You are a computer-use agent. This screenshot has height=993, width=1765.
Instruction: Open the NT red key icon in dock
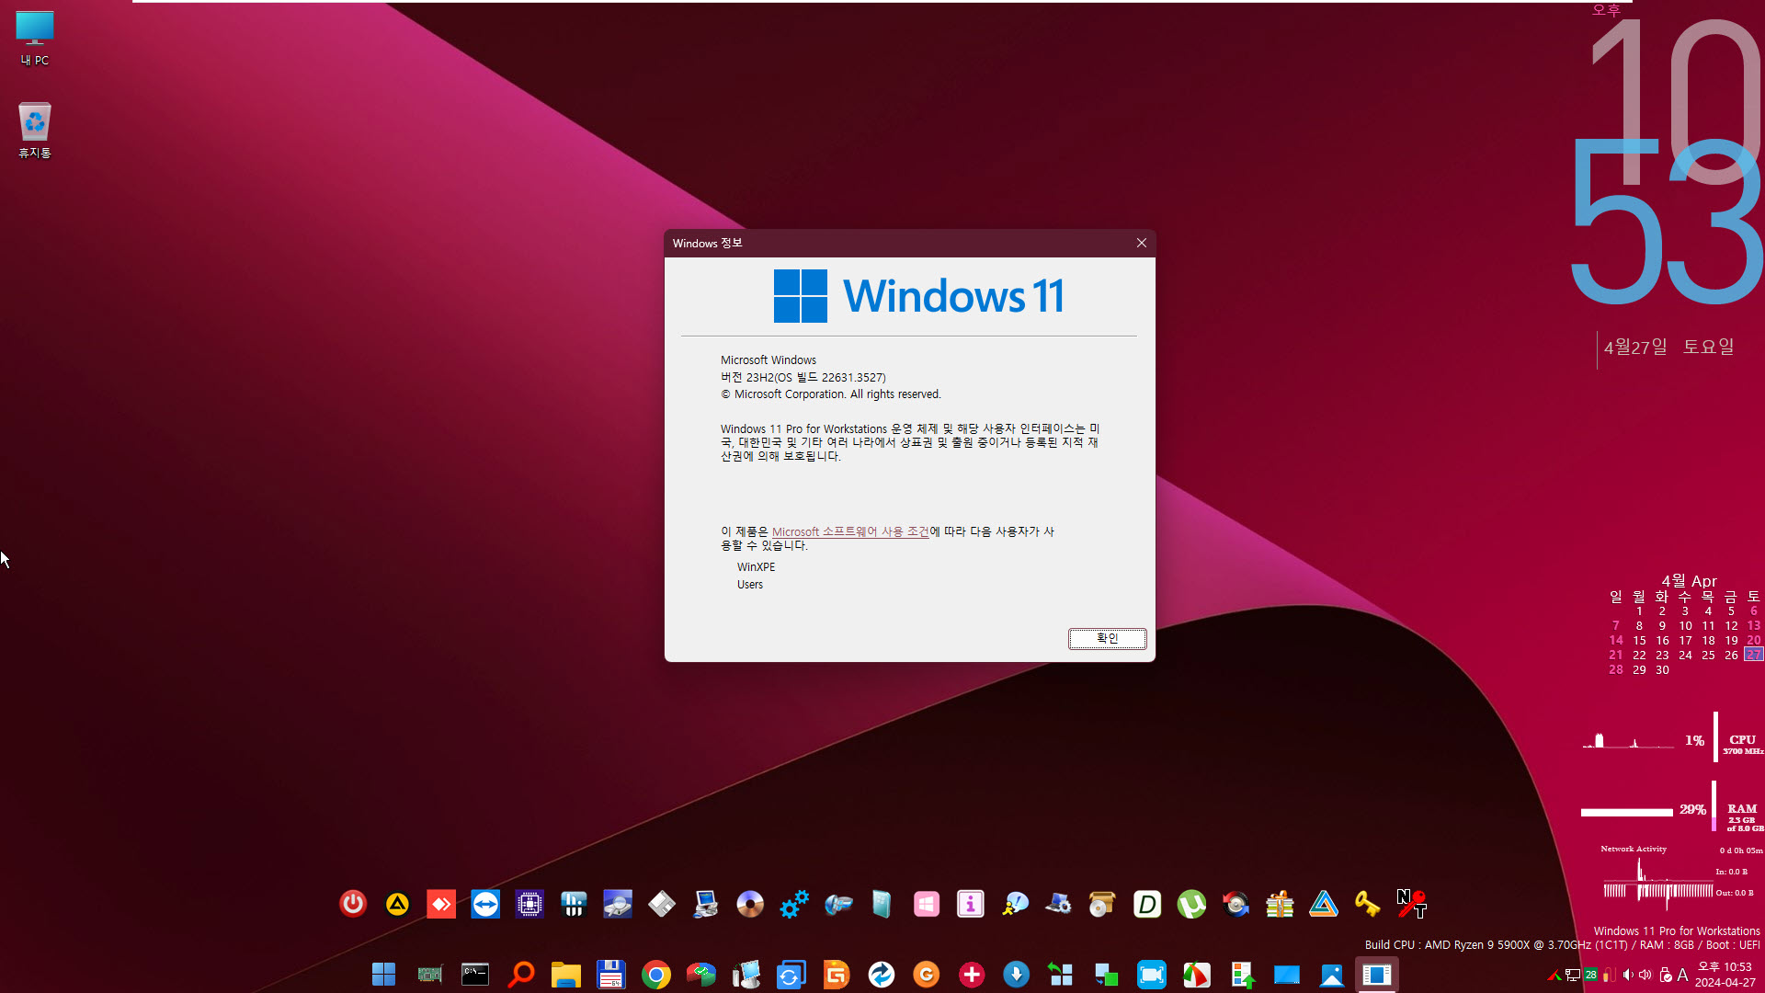(x=1411, y=904)
